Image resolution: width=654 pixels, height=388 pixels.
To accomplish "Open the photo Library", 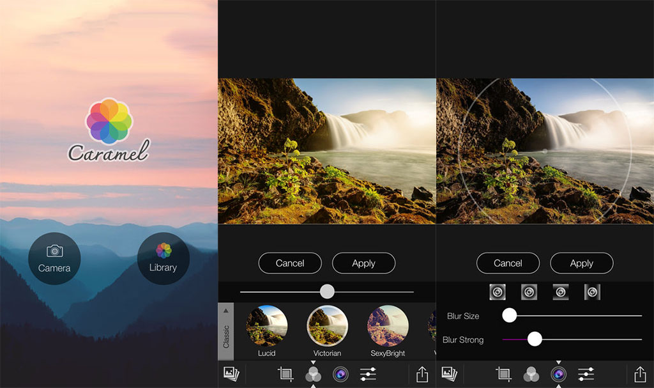I will (x=163, y=258).
